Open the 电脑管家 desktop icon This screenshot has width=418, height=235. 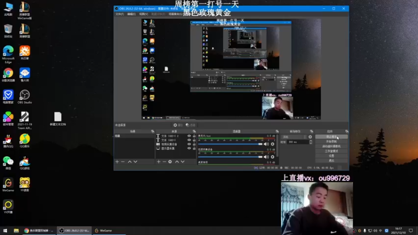(8, 97)
